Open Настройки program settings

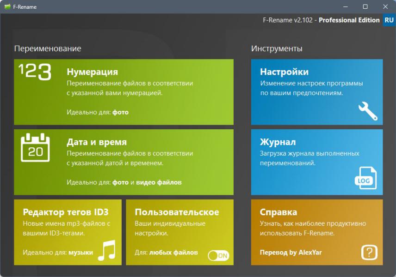tap(317, 92)
